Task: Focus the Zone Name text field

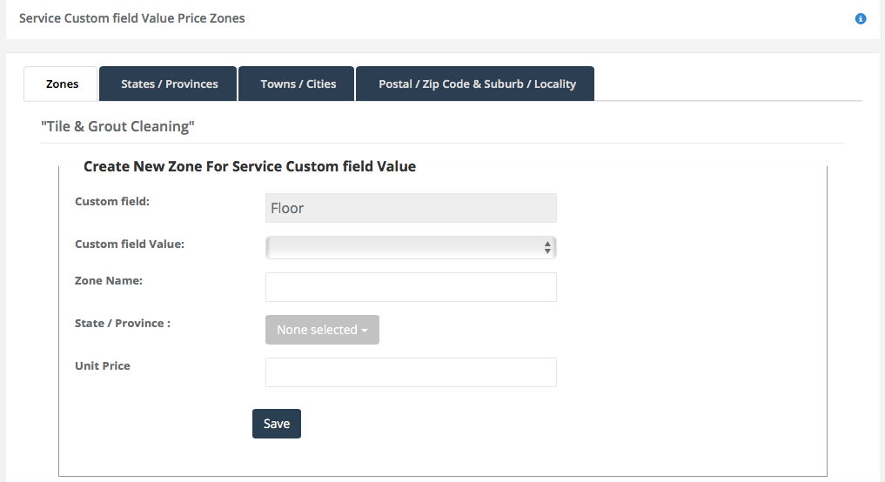Action: pos(411,287)
